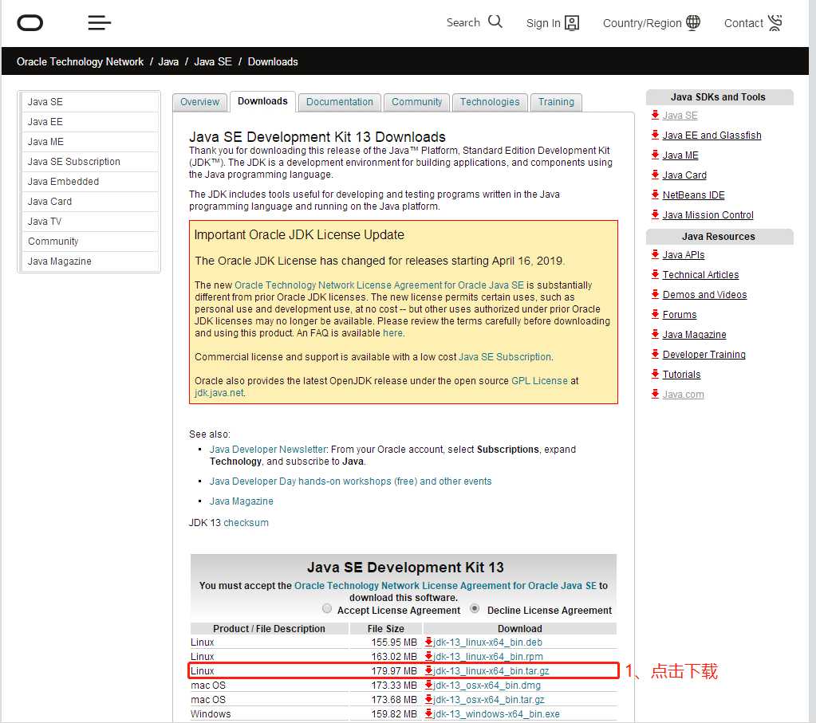The height and width of the screenshot is (723, 816).
Task: Open Java Developer Day workshops link
Action: [x=350, y=481]
